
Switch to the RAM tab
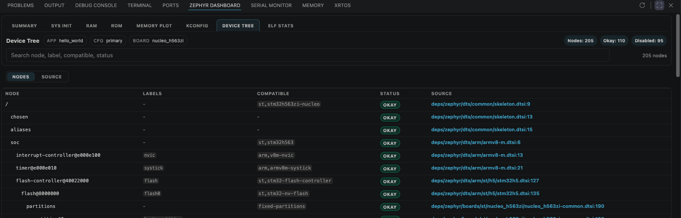click(92, 26)
